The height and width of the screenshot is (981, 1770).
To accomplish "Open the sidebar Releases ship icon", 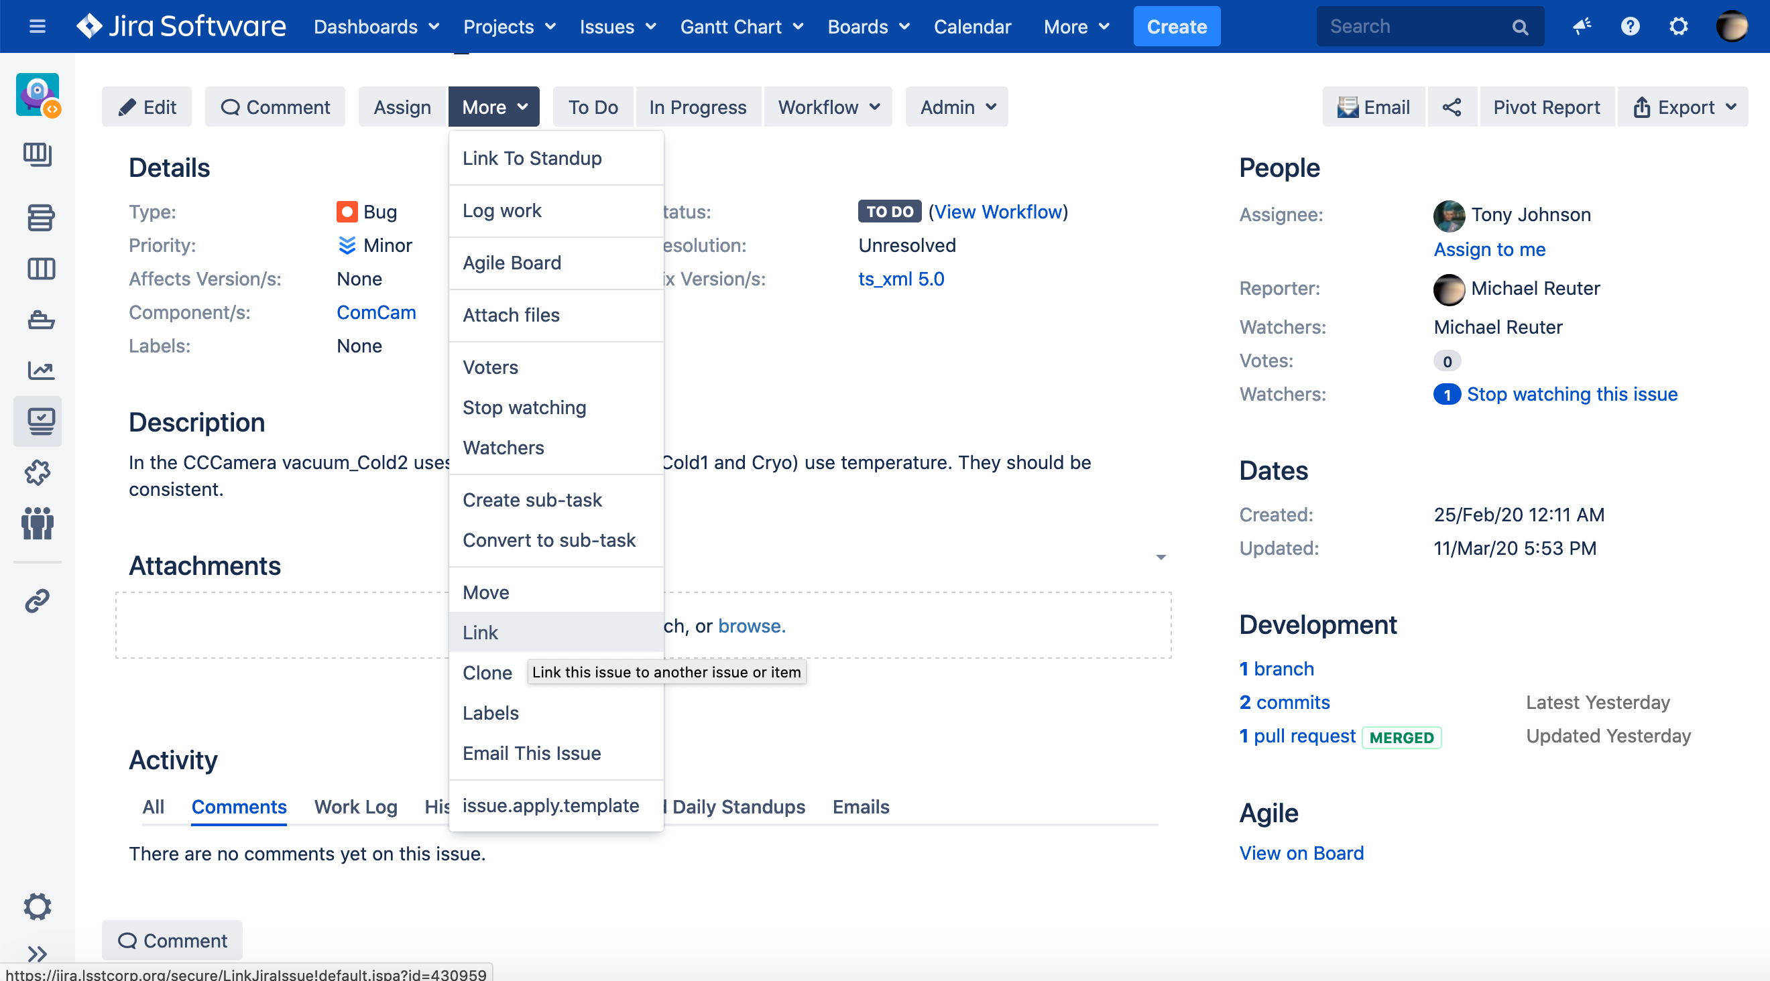I will pos(40,320).
